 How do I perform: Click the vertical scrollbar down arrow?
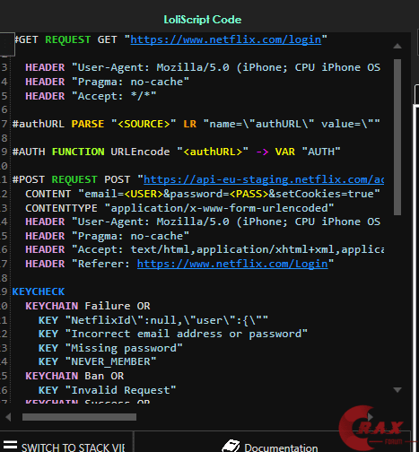coord(397,390)
